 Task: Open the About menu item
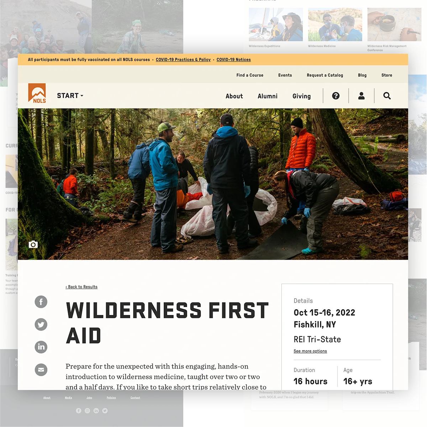point(234,96)
